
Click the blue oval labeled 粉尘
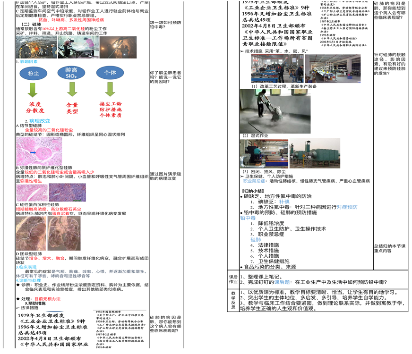pyautogui.click(x=34, y=74)
